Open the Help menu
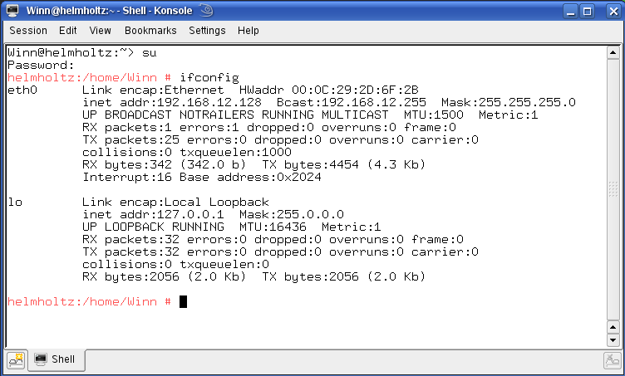Image resolution: width=625 pixels, height=376 pixels. (x=249, y=31)
